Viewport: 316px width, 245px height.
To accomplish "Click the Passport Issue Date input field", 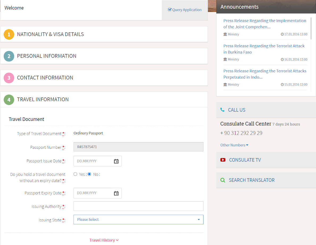I will (x=93, y=161).
